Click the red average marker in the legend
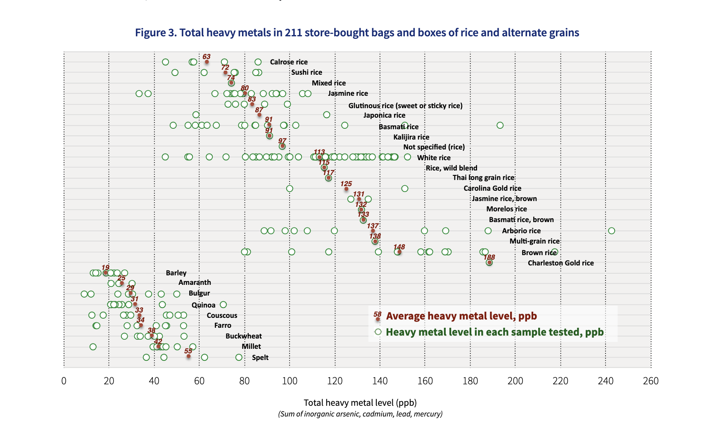703x426 pixels. (x=378, y=319)
